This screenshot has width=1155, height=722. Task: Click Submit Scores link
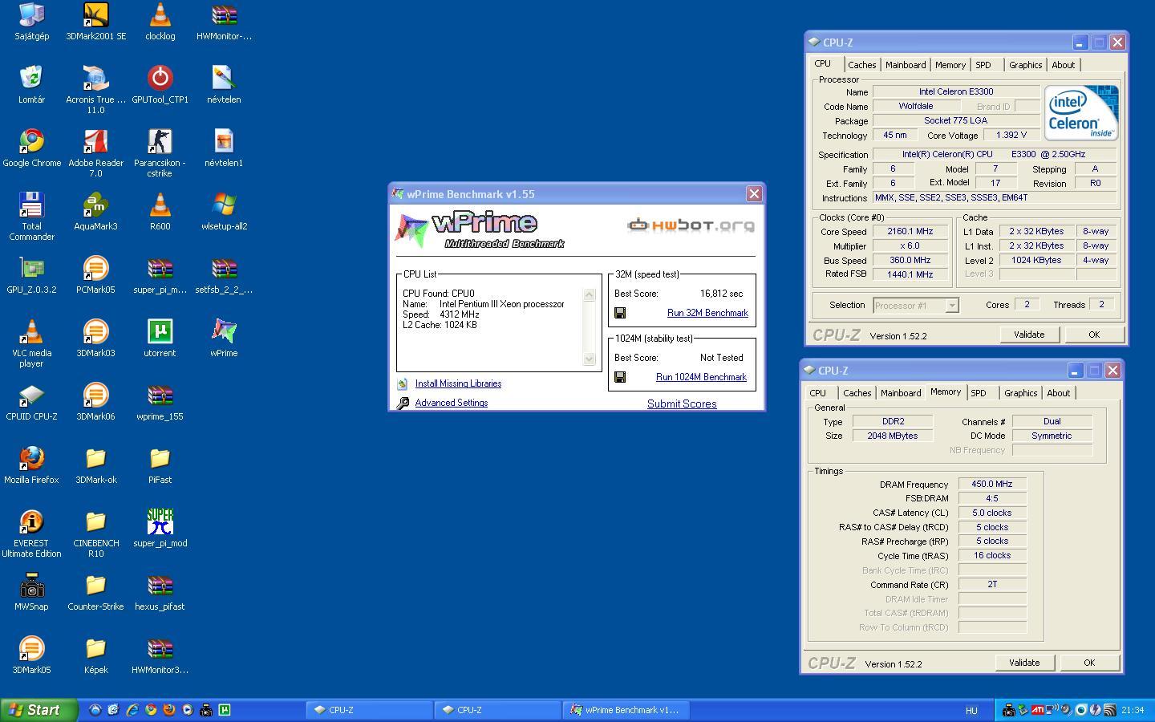[x=682, y=404]
